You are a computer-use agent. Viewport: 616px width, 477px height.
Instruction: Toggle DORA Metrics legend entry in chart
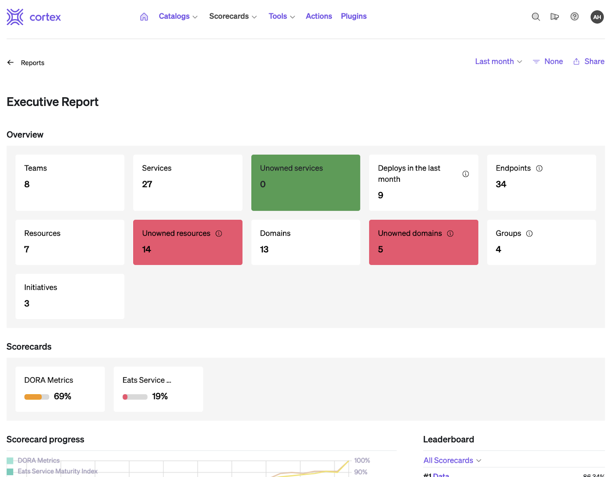[x=33, y=460]
